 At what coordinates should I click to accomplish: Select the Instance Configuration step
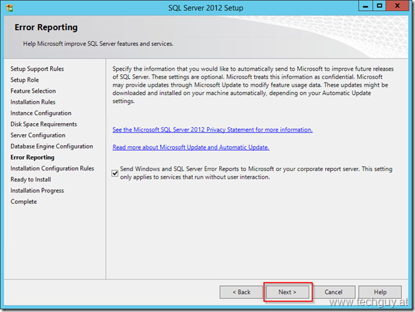(41, 113)
